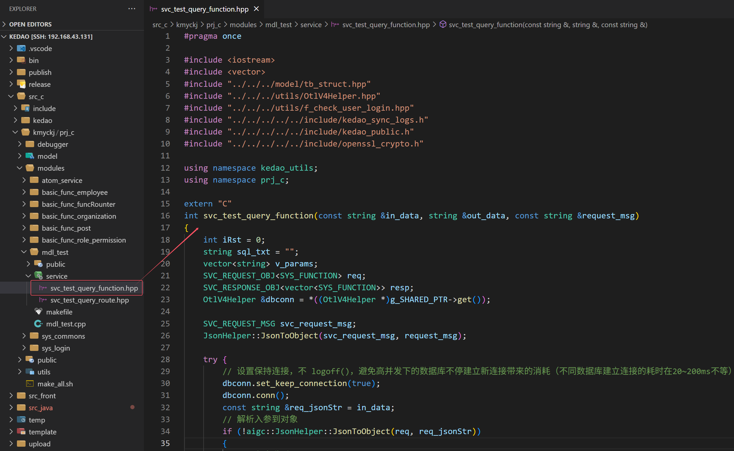734x451 pixels.
Task: Click the function symbol icon in breadcrumb
Action: pyautogui.click(x=442, y=25)
